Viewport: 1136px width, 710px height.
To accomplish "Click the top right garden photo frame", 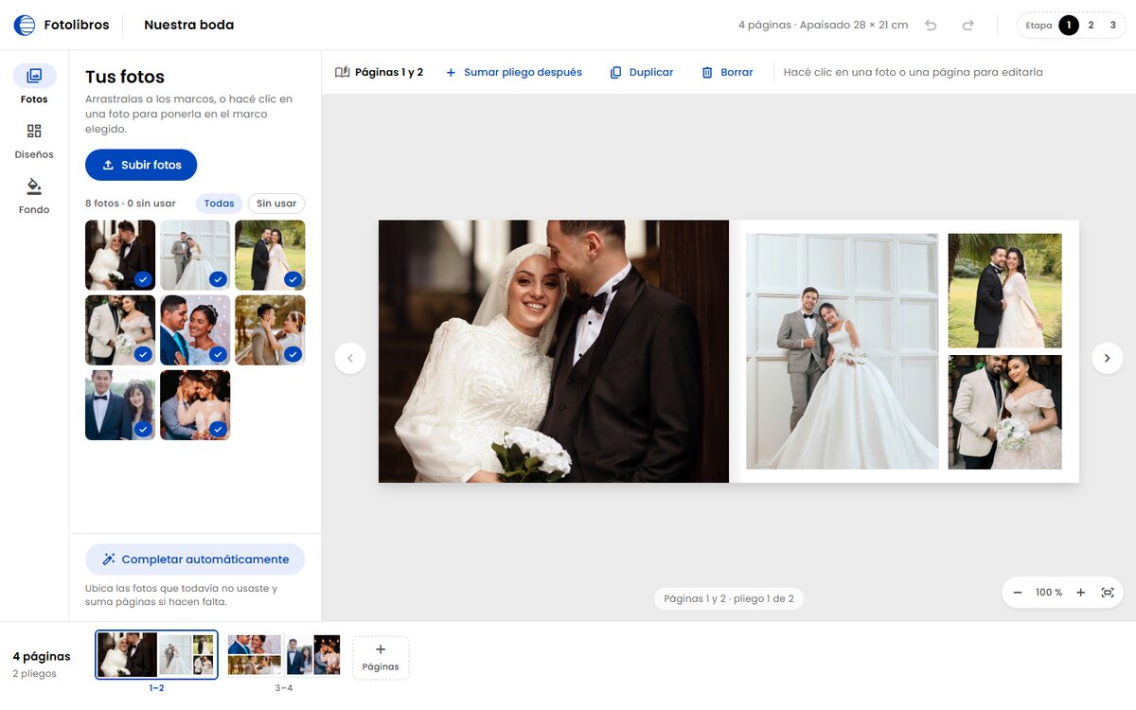I will pyautogui.click(x=1004, y=291).
